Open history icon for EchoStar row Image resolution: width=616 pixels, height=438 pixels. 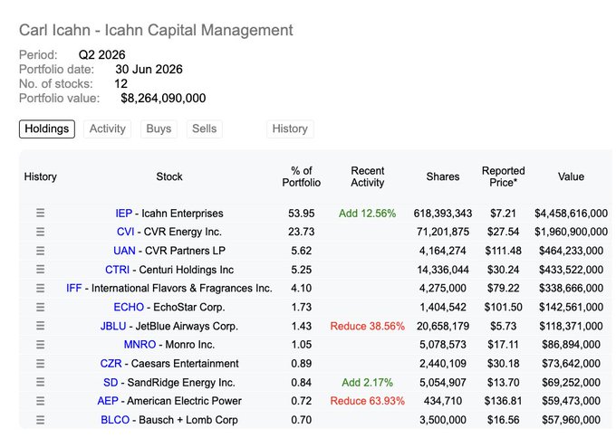coord(40,307)
